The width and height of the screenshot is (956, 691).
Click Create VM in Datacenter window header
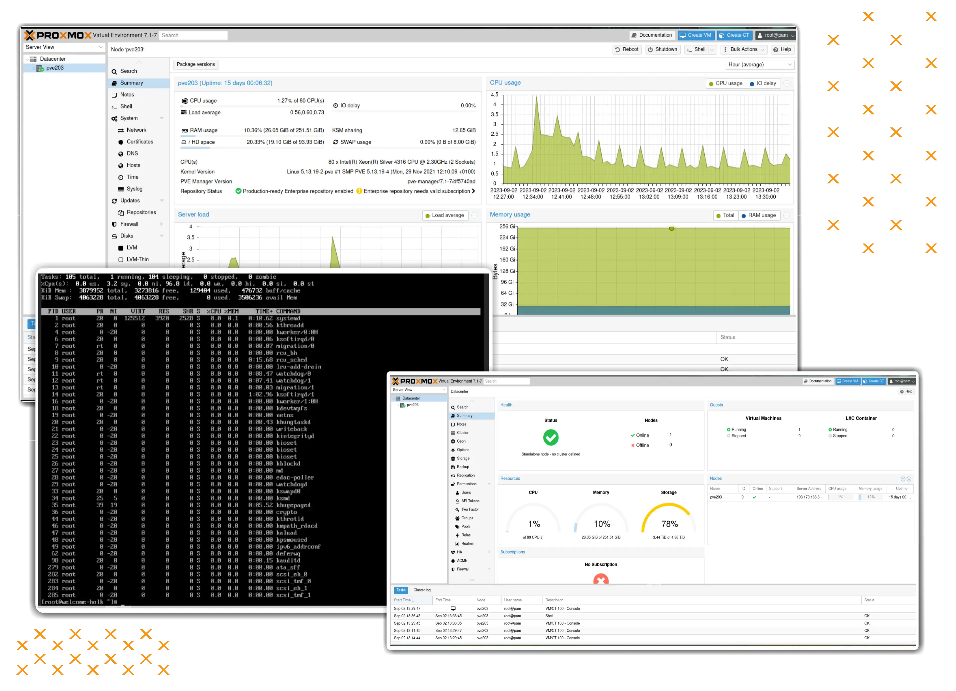(847, 381)
